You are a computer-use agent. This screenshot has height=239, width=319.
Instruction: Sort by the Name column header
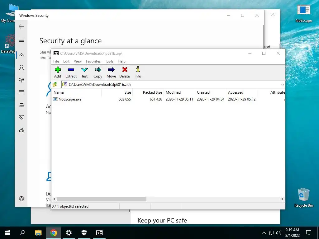[x=77, y=92]
